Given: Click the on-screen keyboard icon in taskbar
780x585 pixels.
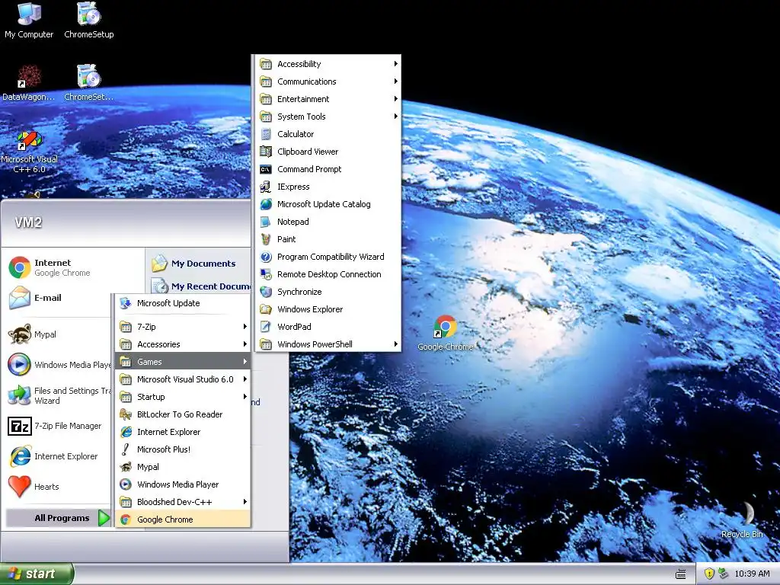Looking at the screenshot, I should click(680, 574).
